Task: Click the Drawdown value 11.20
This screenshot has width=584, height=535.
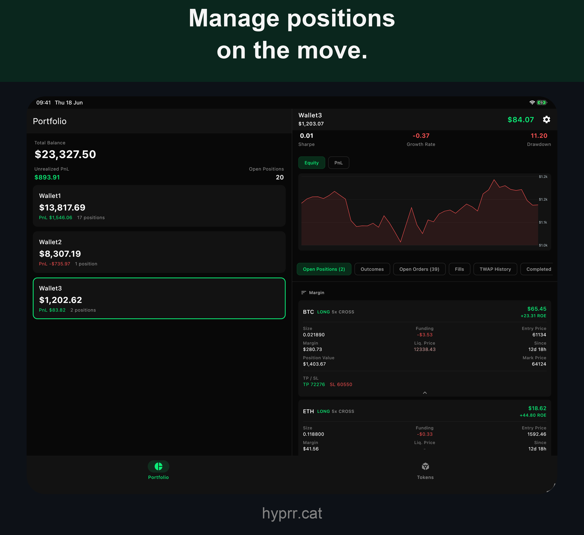Action: pos(539,136)
